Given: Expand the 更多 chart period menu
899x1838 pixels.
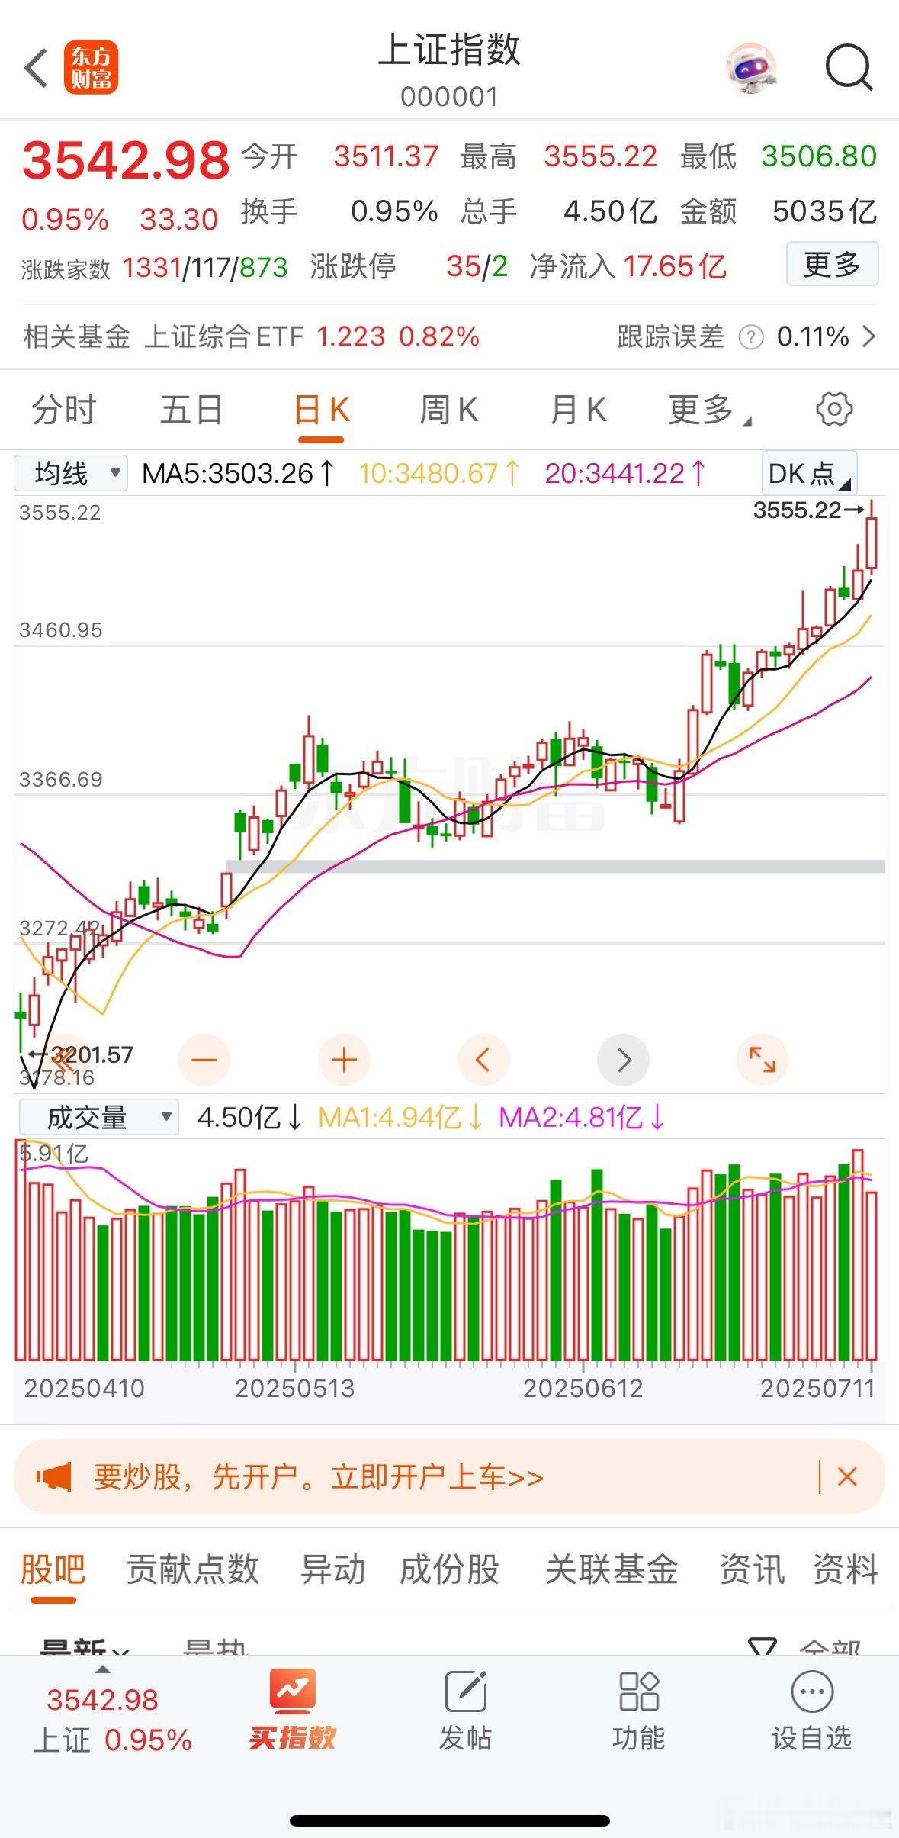Looking at the screenshot, I should [709, 410].
